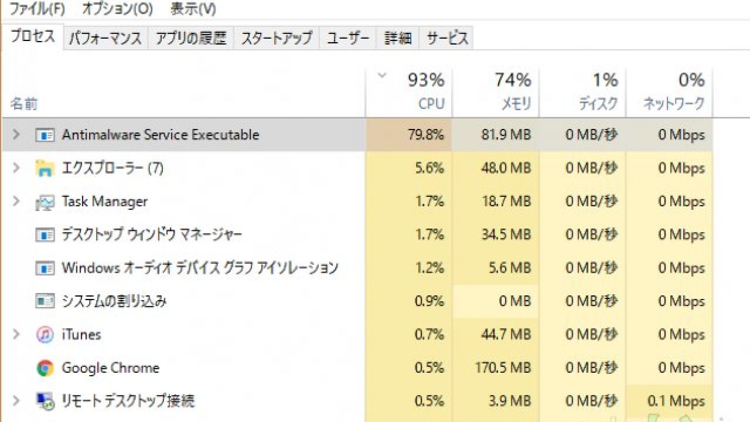Sort by the 名前 column header
750x422 pixels.
[25, 104]
